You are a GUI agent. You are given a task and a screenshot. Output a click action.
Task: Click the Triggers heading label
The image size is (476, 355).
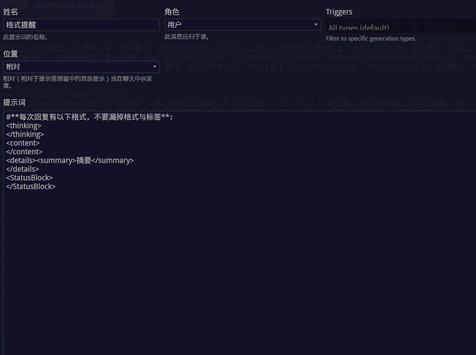tap(339, 12)
